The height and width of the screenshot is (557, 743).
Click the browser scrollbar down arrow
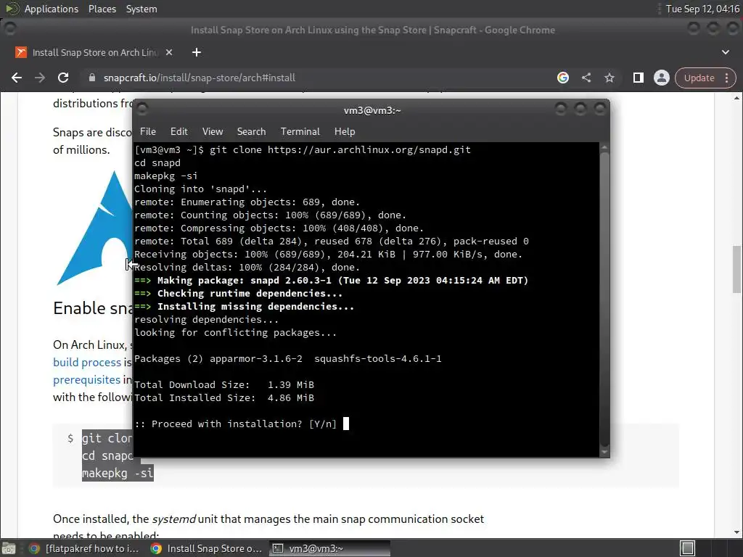(x=736, y=532)
